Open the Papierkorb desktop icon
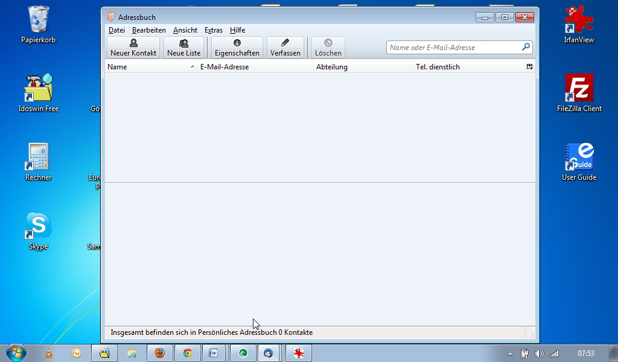 [38, 24]
